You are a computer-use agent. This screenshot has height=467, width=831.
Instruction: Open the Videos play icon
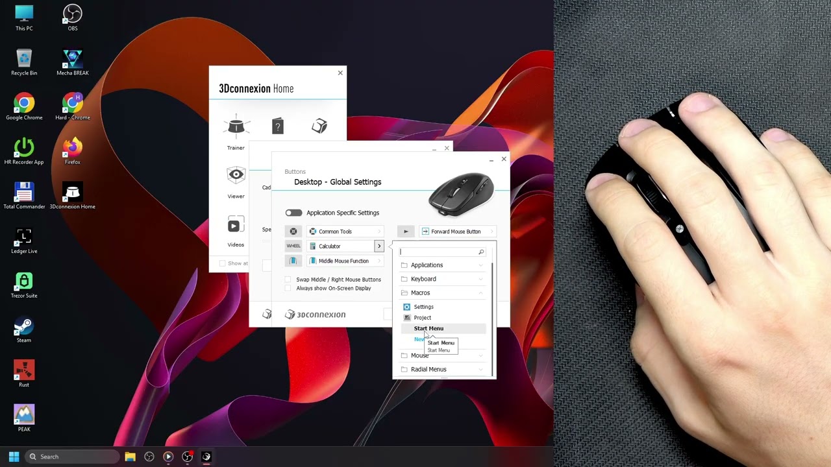[x=236, y=225]
